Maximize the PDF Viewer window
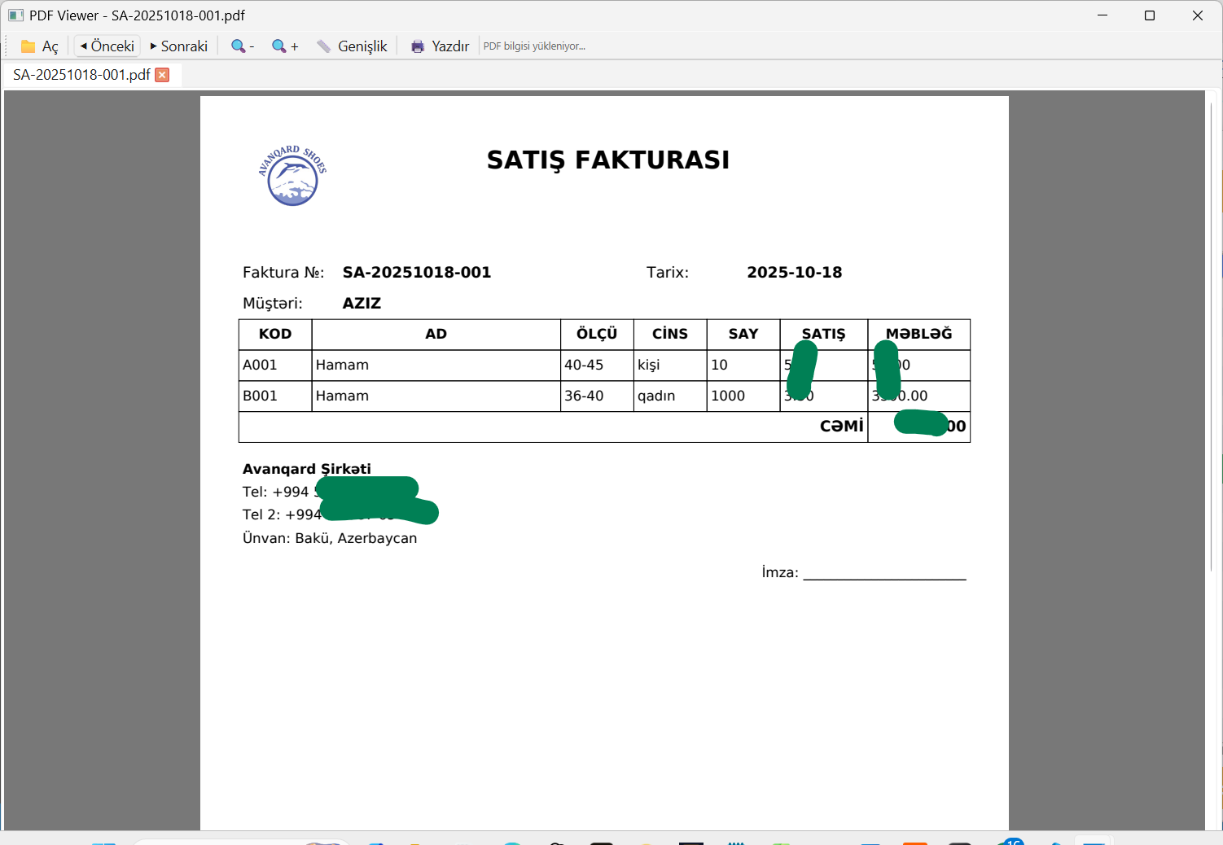The width and height of the screenshot is (1223, 845). (x=1150, y=15)
